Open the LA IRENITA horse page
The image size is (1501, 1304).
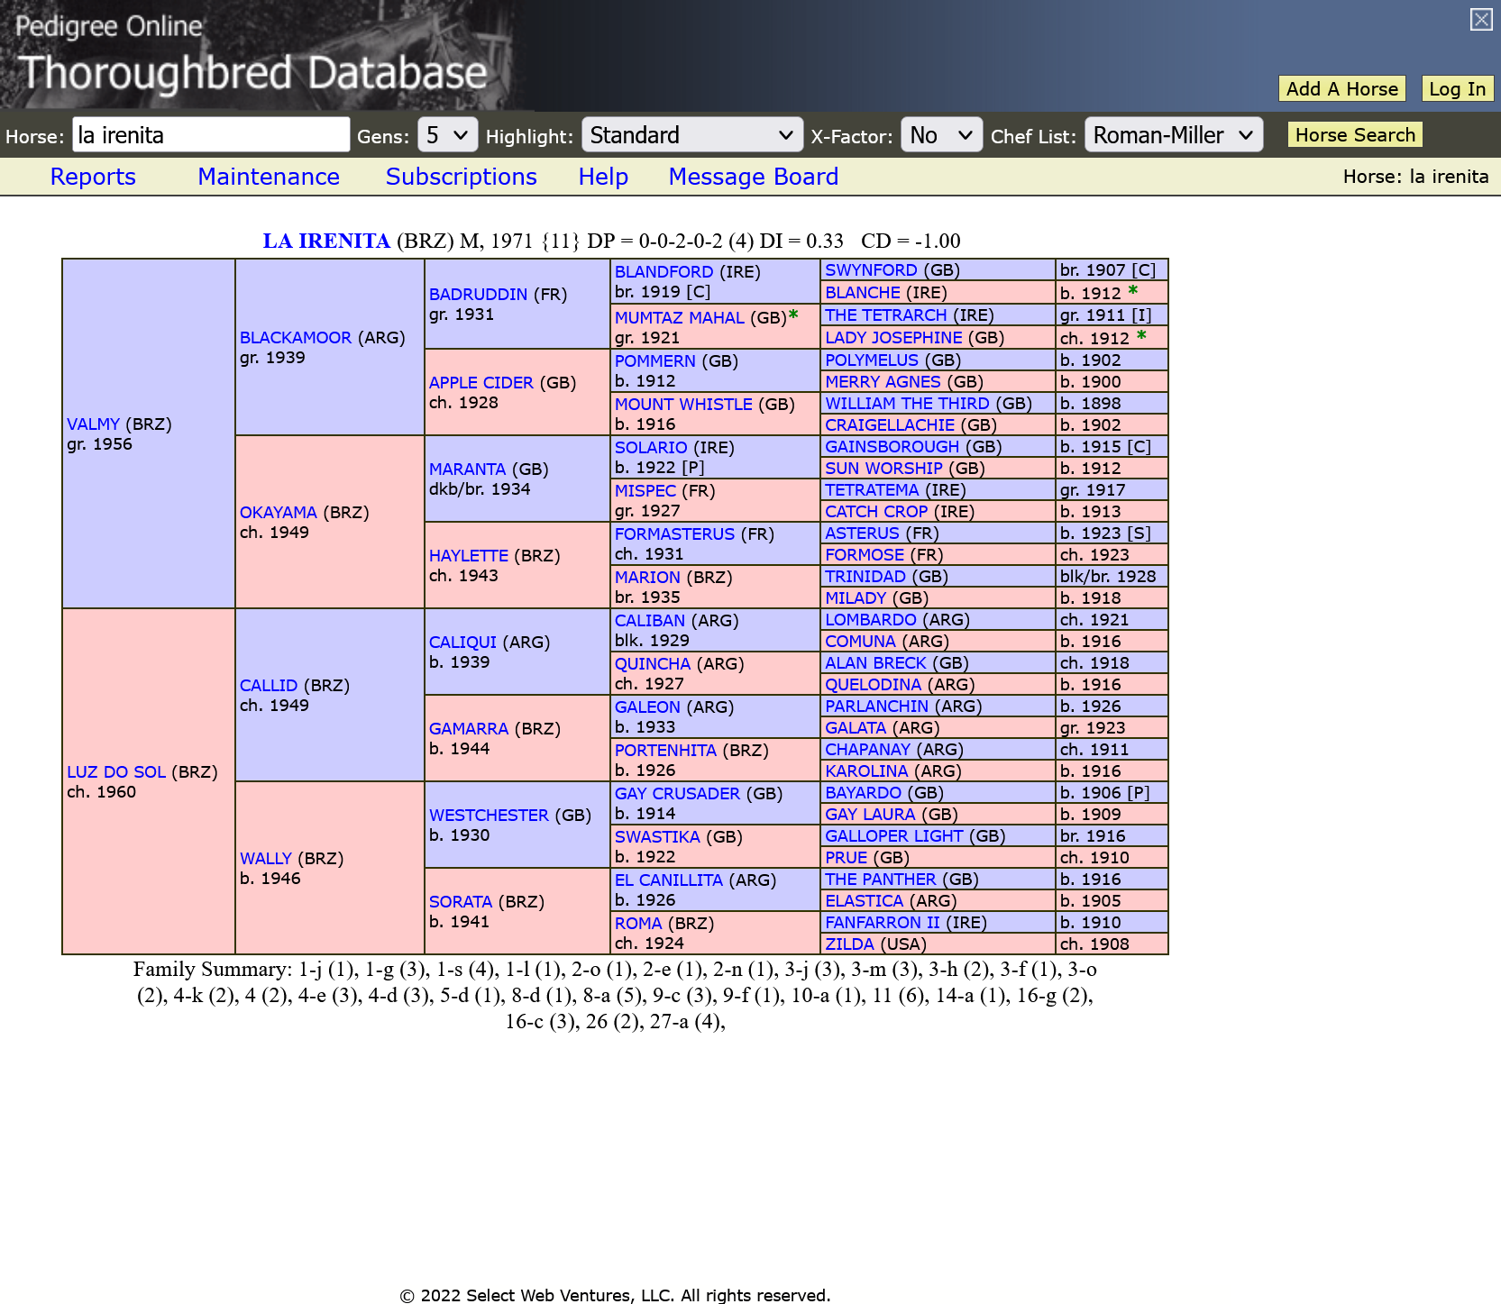click(325, 241)
